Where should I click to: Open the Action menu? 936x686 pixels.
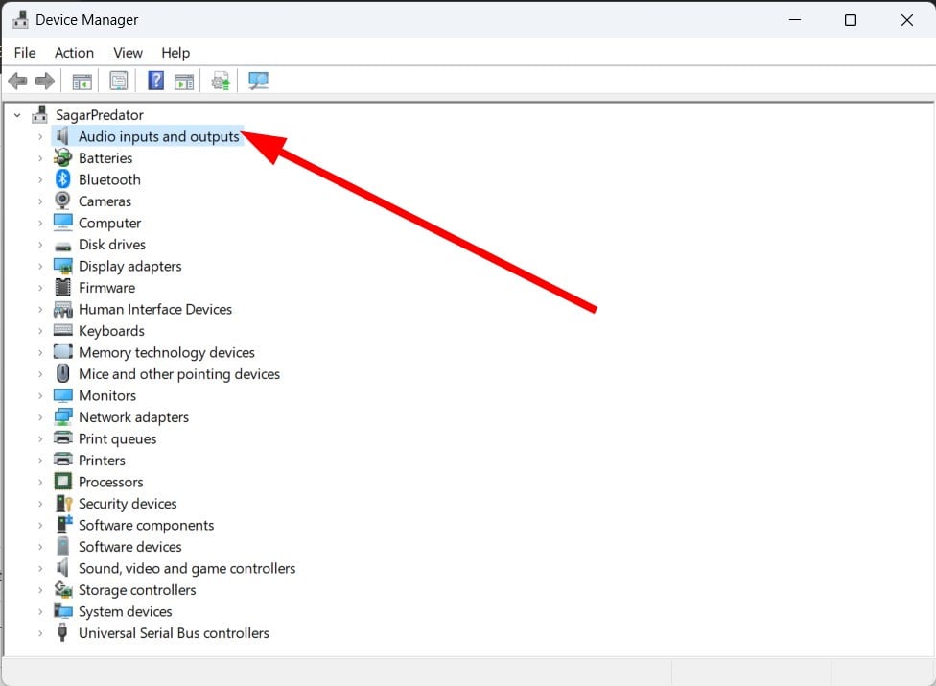(x=74, y=53)
